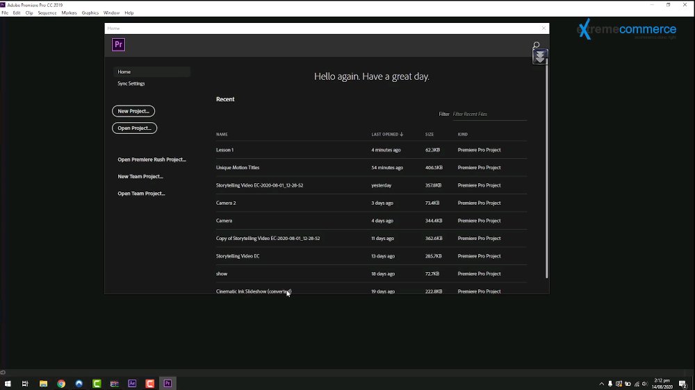Open Task View from taskbar
The image size is (695, 390).
(x=25, y=384)
